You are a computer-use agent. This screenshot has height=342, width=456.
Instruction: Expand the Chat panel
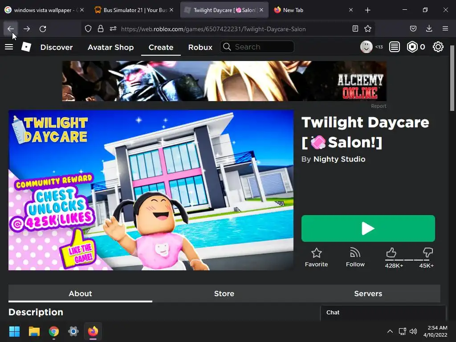383,313
